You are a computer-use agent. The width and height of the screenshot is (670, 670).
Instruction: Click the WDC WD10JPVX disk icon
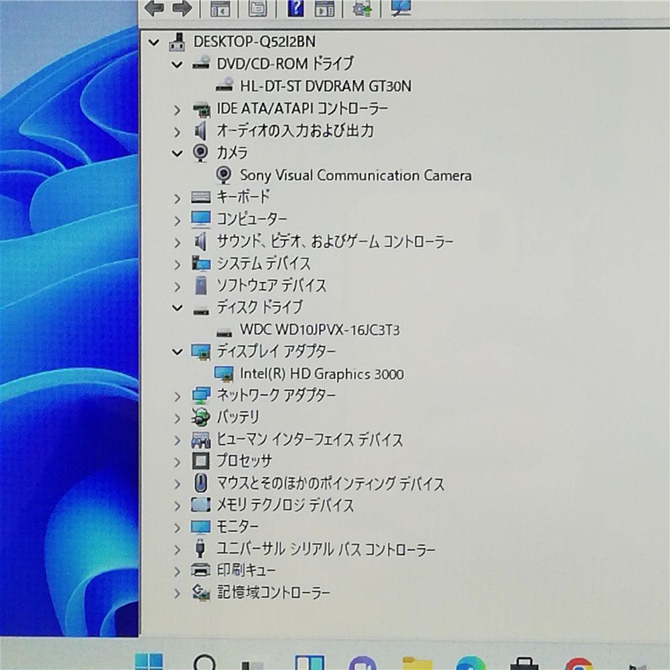pos(224,332)
